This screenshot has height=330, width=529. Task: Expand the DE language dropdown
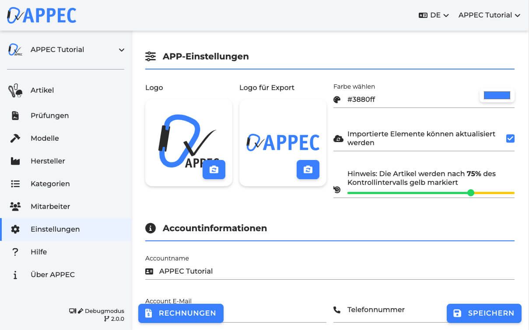pos(434,15)
